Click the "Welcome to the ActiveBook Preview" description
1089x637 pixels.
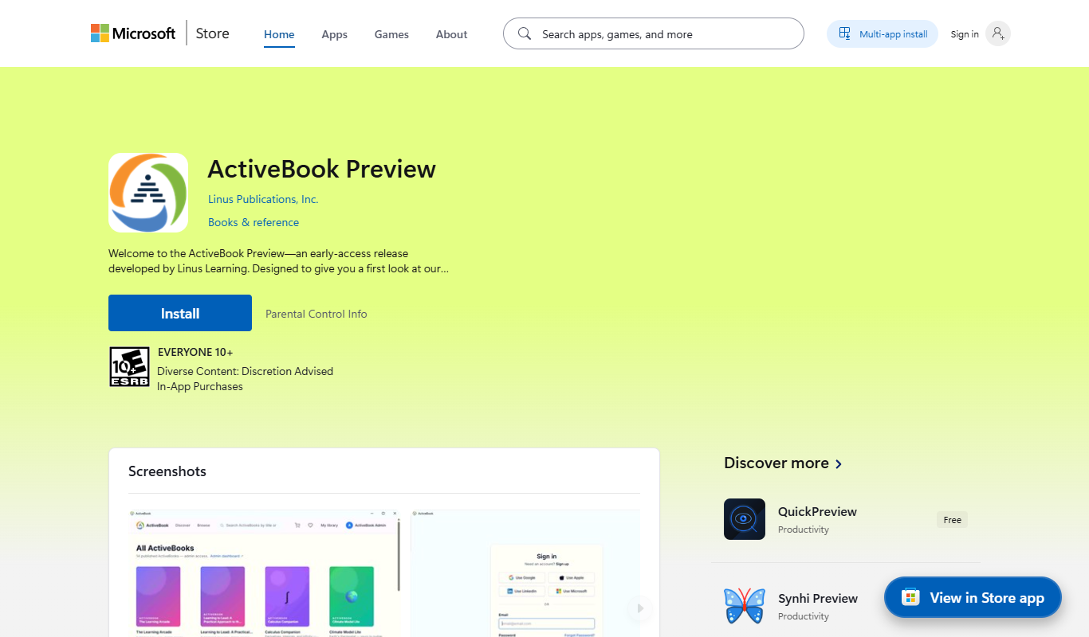coord(279,261)
